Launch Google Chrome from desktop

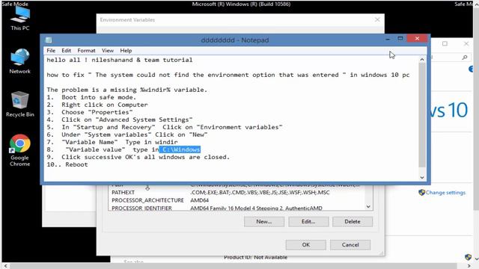coord(20,150)
